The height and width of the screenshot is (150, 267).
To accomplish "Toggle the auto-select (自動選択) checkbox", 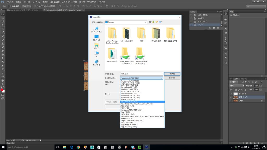I will pyautogui.click(x=10, y=6).
